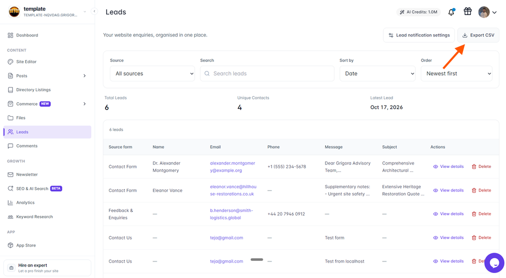Click the Latest Lead date Oct 17, 2026
506x278 pixels.
[x=387, y=107]
